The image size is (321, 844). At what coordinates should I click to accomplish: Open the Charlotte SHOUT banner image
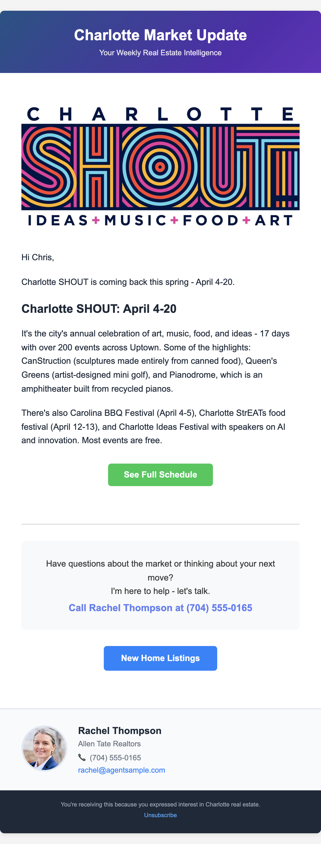(160, 166)
